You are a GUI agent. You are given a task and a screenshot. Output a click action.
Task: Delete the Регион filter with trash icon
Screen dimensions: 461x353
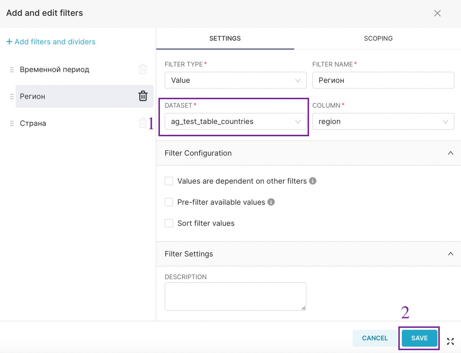143,96
